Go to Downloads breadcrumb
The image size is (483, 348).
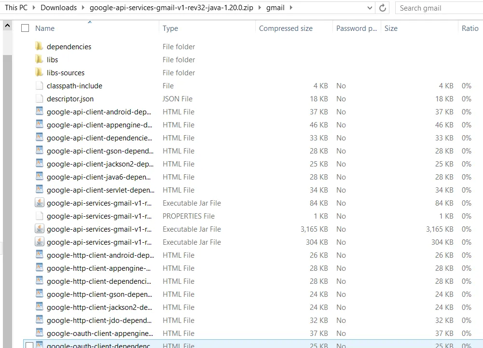58,8
